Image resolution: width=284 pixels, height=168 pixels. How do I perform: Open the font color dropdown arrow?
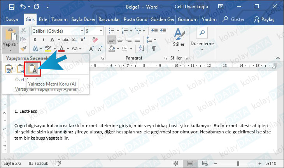(68, 49)
